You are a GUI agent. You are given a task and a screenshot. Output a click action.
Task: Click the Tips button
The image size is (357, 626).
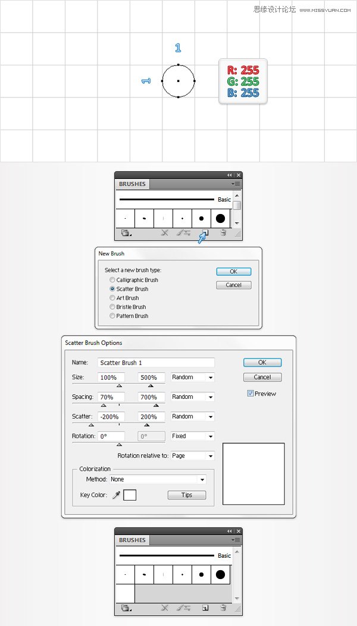click(x=187, y=495)
